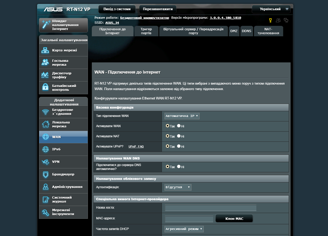Viewport: 328px width, 236px height.
Task: Open DHCP query frequency dropdown (Агресивний режим)
Action: pyautogui.click(x=184, y=229)
